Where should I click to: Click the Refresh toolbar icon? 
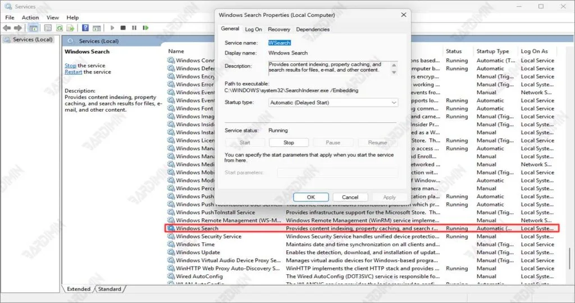pyautogui.click(x=59, y=28)
